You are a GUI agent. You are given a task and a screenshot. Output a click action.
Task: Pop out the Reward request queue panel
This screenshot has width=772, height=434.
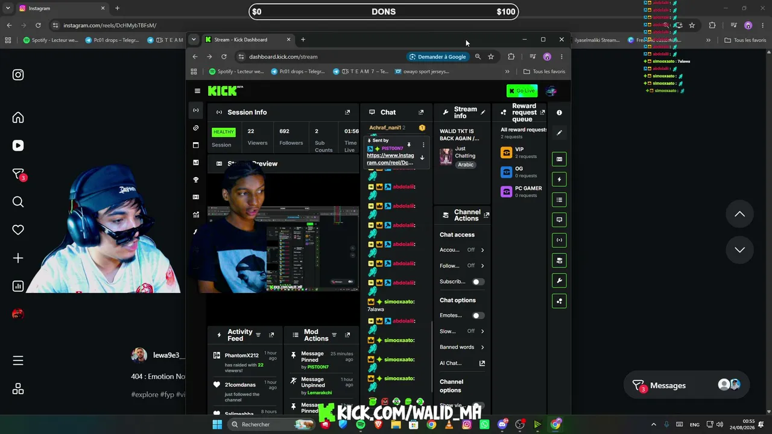[x=542, y=112]
